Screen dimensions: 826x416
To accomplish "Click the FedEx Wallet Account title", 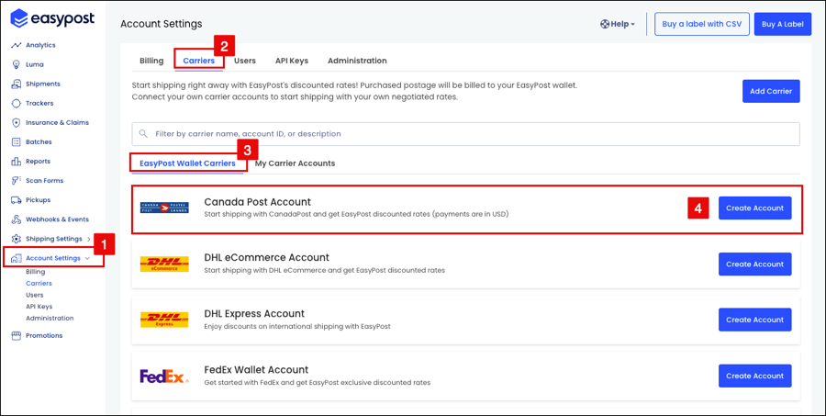I will [257, 369].
